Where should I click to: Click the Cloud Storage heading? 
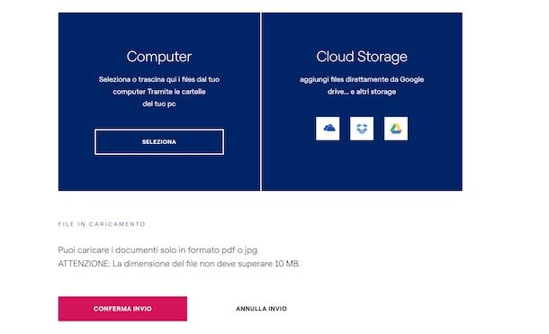coord(362,57)
